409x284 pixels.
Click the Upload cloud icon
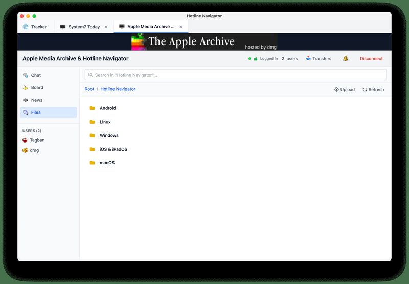pyautogui.click(x=336, y=89)
